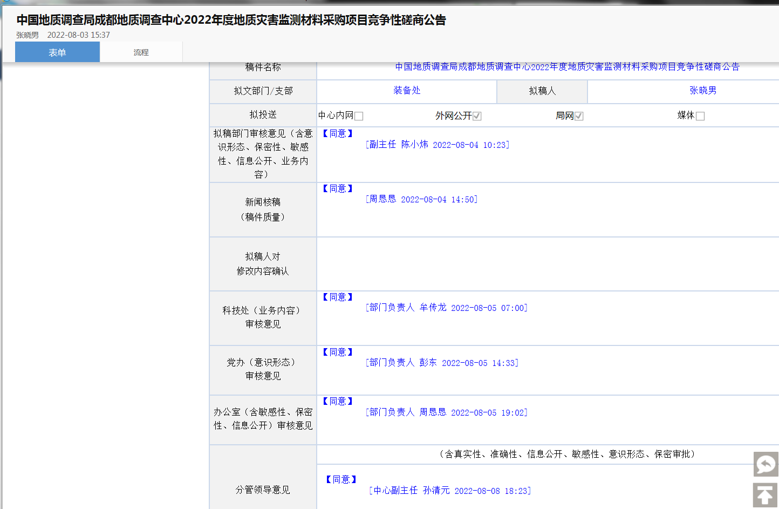Screen dimensions: 779x509
Task: Select 副主任 陈小炜 approval signature
Action: point(438,145)
